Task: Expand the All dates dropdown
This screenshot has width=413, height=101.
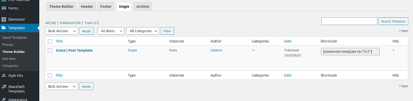Action: pos(111,31)
